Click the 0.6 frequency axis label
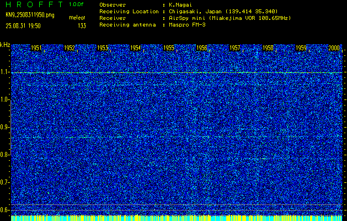The width and height of the screenshot is (347, 221). click(4, 210)
